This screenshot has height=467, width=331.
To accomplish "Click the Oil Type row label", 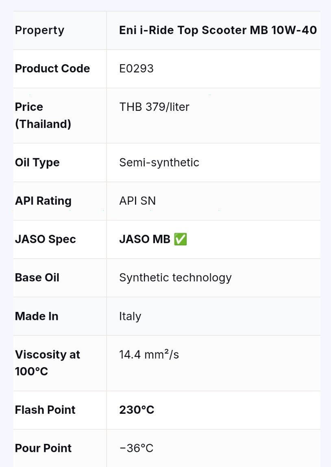I will click(x=37, y=162).
